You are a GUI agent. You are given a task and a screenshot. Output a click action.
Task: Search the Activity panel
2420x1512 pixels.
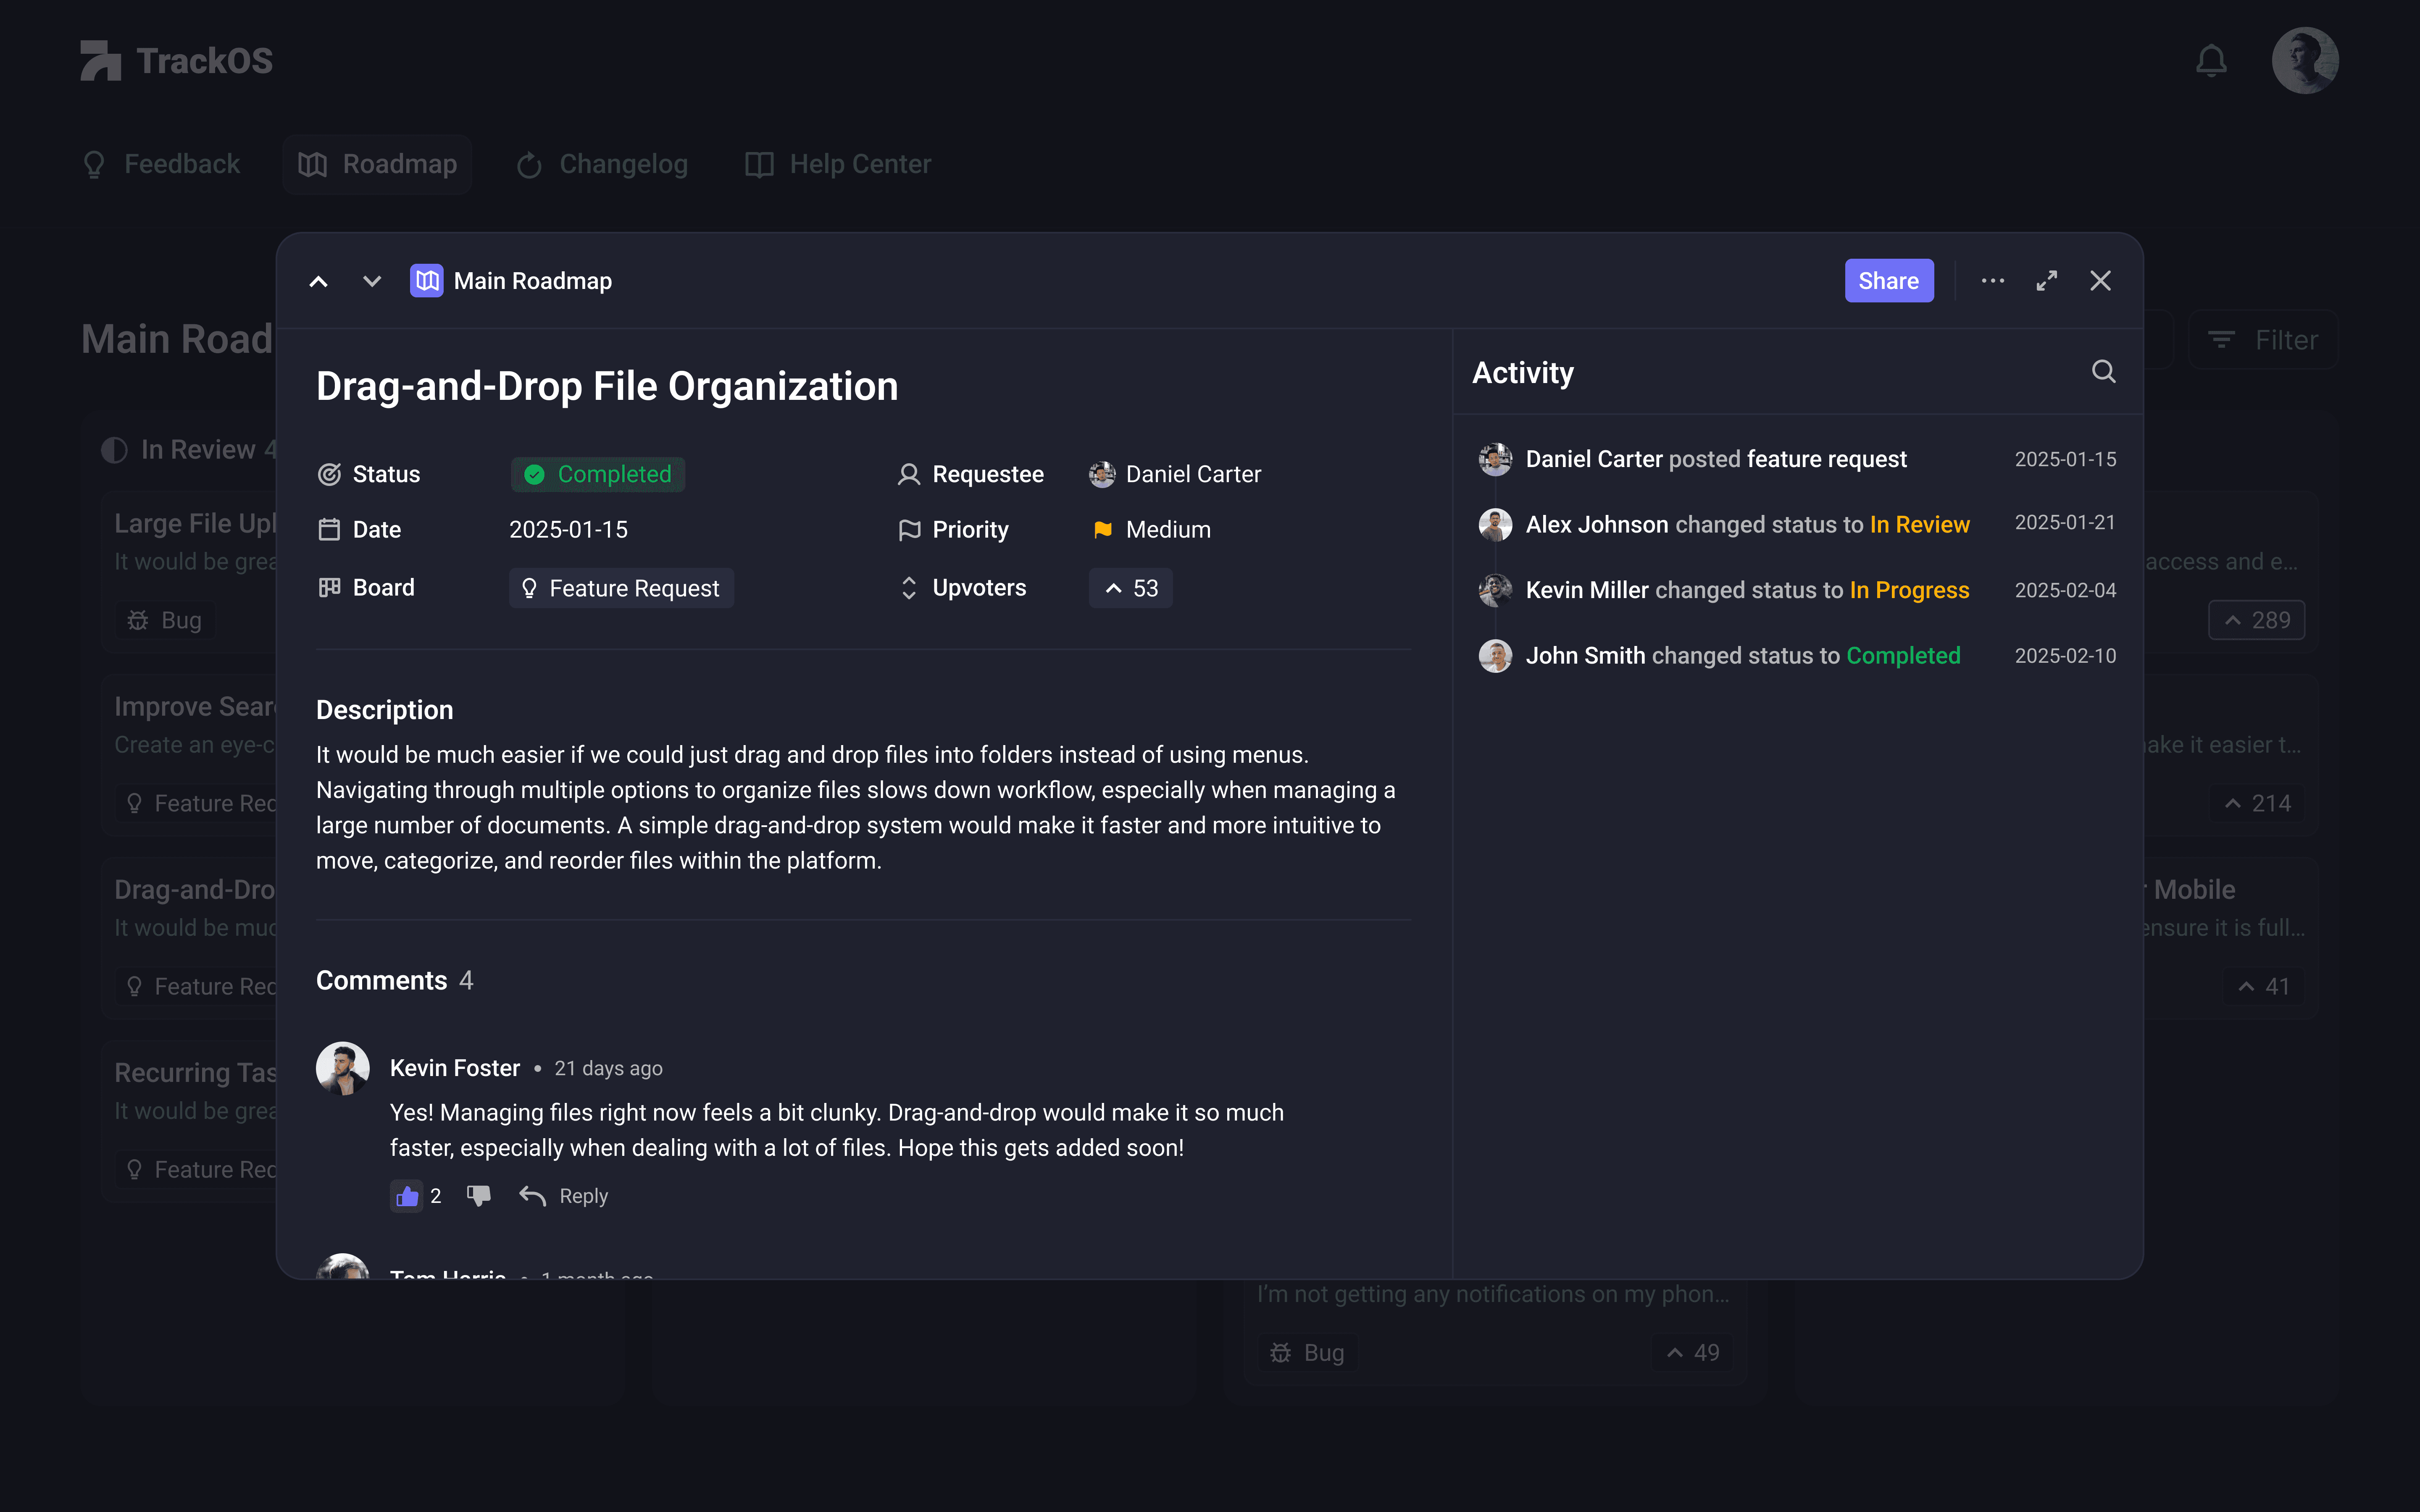[2104, 372]
